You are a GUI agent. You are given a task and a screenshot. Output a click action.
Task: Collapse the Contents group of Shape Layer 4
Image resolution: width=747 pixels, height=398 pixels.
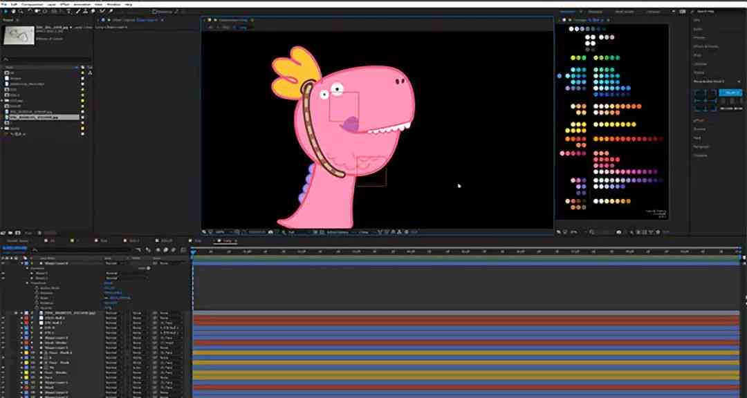click(27, 268)
